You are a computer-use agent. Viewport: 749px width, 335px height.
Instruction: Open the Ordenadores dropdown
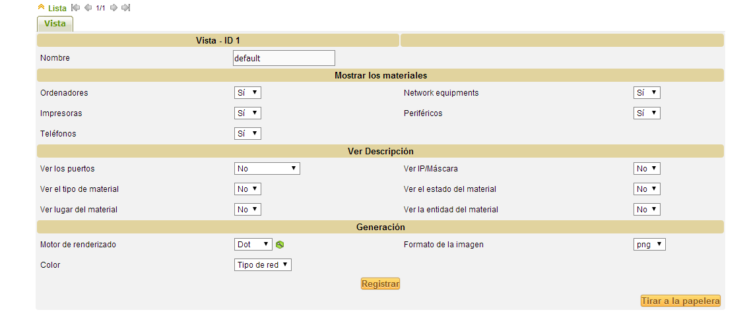point(247,93)
